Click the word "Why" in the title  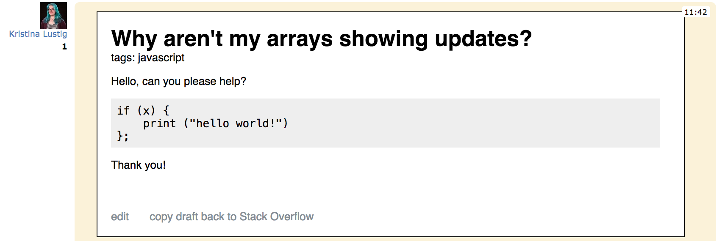point(134,39)
